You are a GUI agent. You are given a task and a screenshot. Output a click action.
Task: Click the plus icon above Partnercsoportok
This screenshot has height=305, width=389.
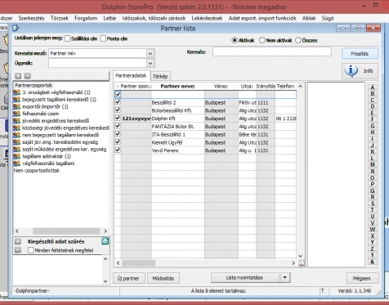coord(18,76)
